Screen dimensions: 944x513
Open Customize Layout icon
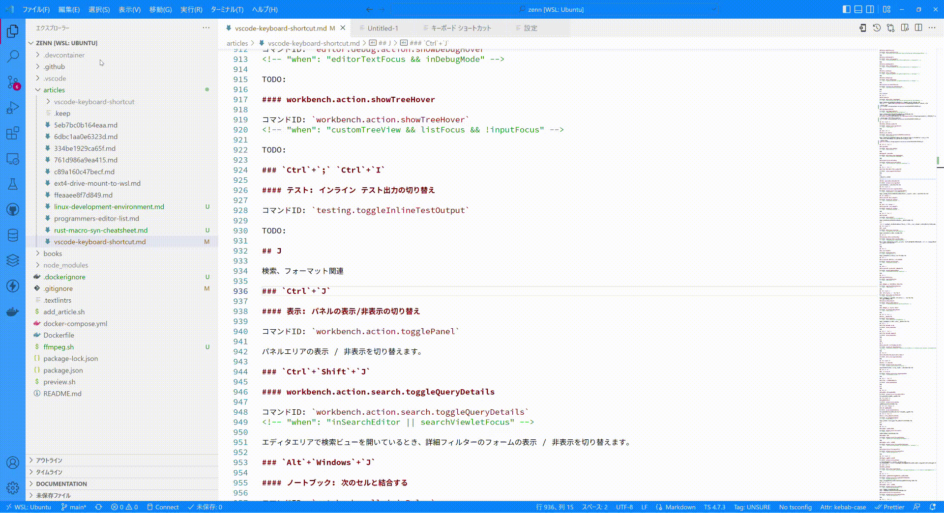[886, 9]
